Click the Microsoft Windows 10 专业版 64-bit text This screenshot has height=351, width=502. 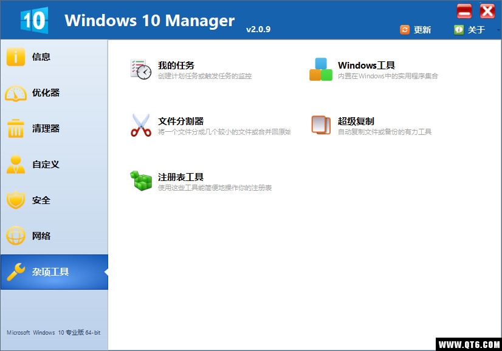coord(53,333)
